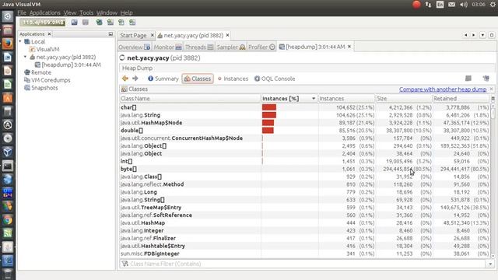Select the VM Coredumps tree node

[47, 80]
